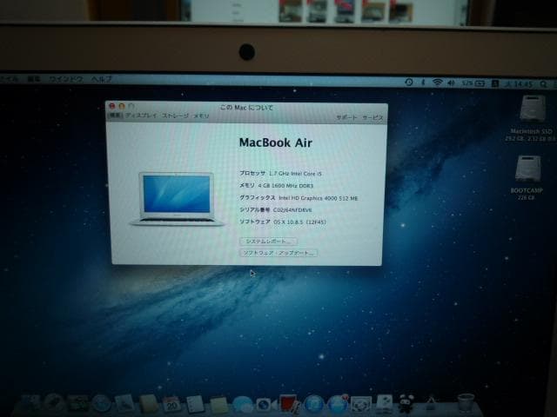Image resolution: width=557 pixels, height=417 pixels.
Task: Click the MacBook Air heading
Action: click(276, 142)
